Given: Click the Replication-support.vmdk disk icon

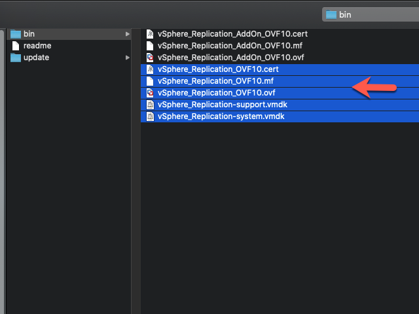Looking at the screenshot, I should pyautogui.click(x=150, y=105).
